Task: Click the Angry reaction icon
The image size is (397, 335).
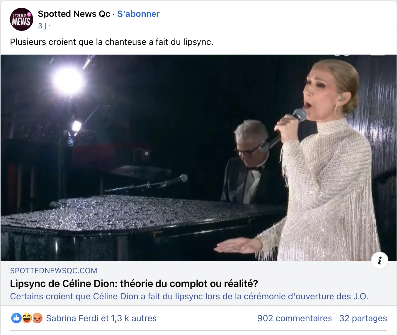Action: tap(38, 318)
